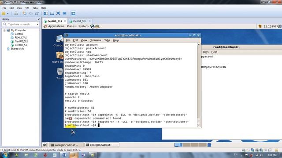This screenshot has width=282, height=158.
Task: Click the front terminal's window menu icon
Action: click(x=67, y=35)
